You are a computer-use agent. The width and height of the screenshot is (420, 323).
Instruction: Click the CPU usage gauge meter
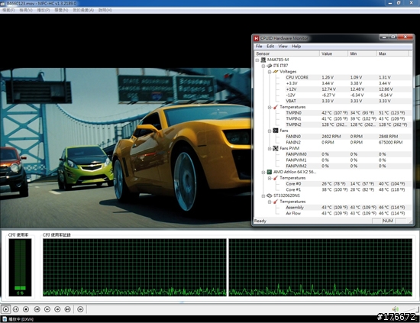20,267
